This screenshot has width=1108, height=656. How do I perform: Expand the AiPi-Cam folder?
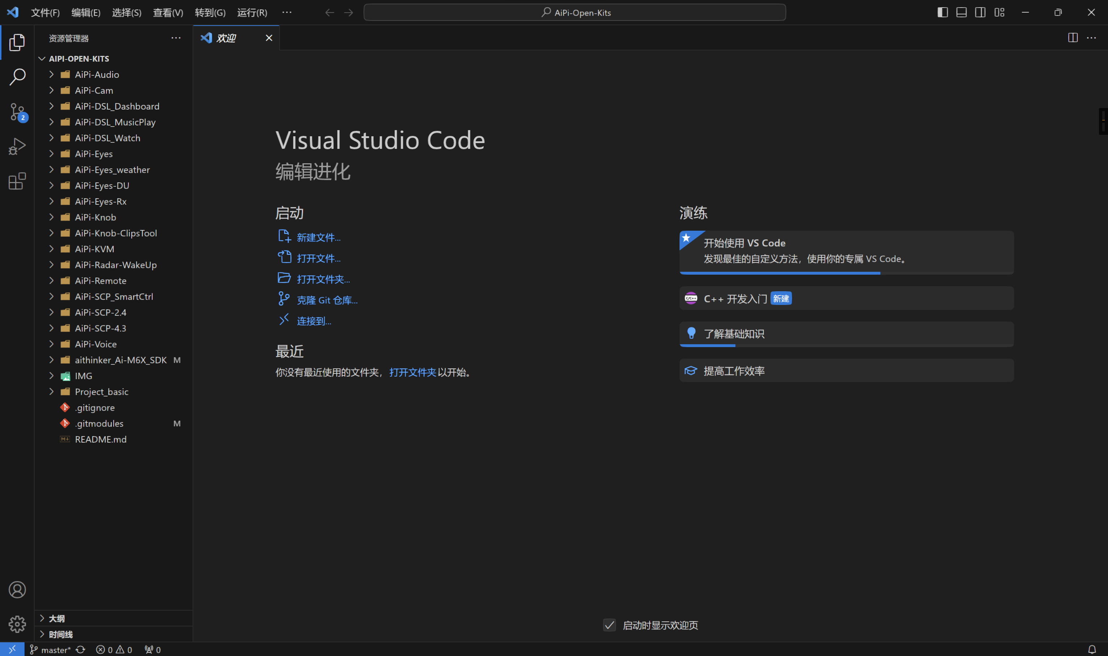pyautogui.click(x=51, y=90)
